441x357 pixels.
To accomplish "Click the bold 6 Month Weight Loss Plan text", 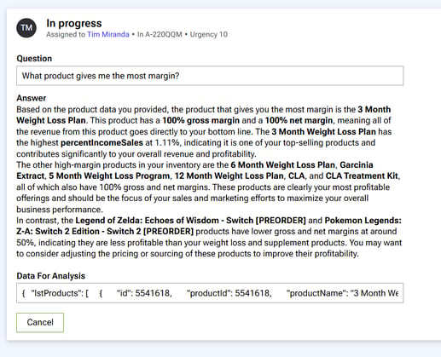I will pyautogui.click(x=282, y=164).
